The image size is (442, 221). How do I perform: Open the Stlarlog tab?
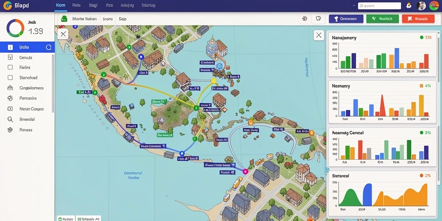pyautogui.click(x=148, y=5)
